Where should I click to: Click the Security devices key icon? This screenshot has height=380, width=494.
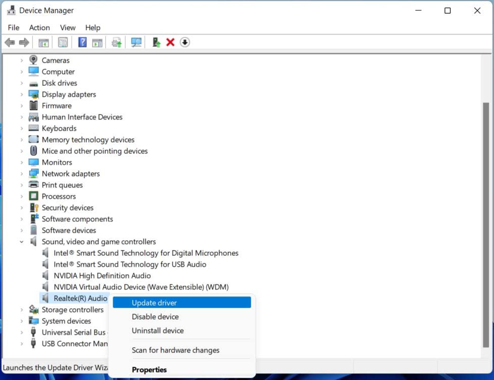(x=34, y=207)
